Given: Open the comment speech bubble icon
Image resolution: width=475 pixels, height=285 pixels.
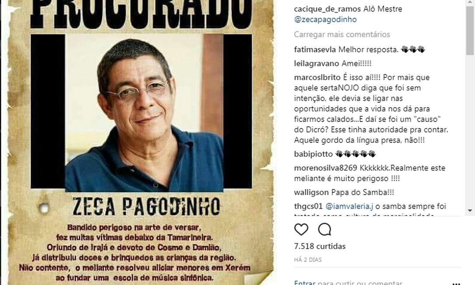Looking at the screenshot, I should 325,229.
